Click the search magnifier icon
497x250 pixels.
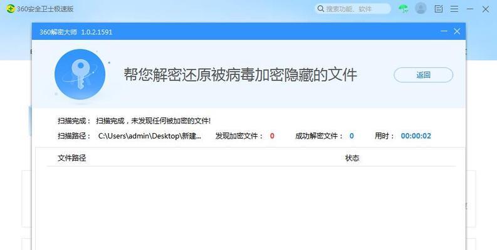coord(320,9)
